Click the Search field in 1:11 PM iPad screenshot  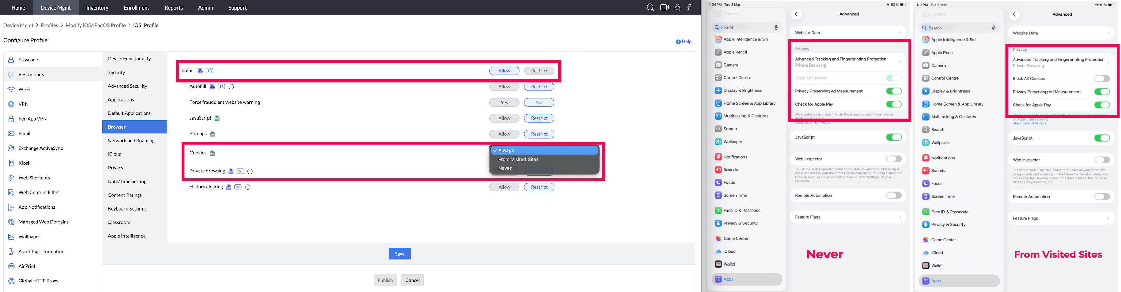[x=959, y=28]
